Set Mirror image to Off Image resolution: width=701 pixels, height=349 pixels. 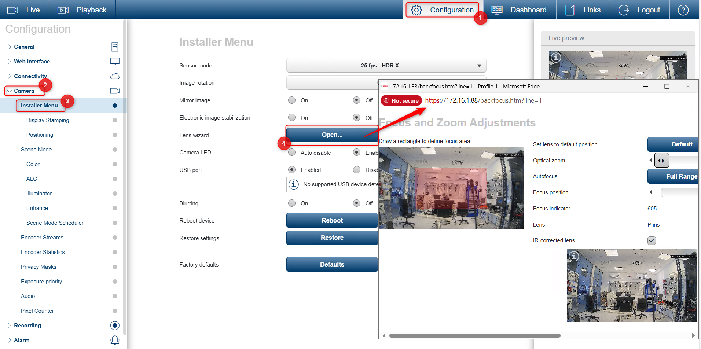(357, 100)
